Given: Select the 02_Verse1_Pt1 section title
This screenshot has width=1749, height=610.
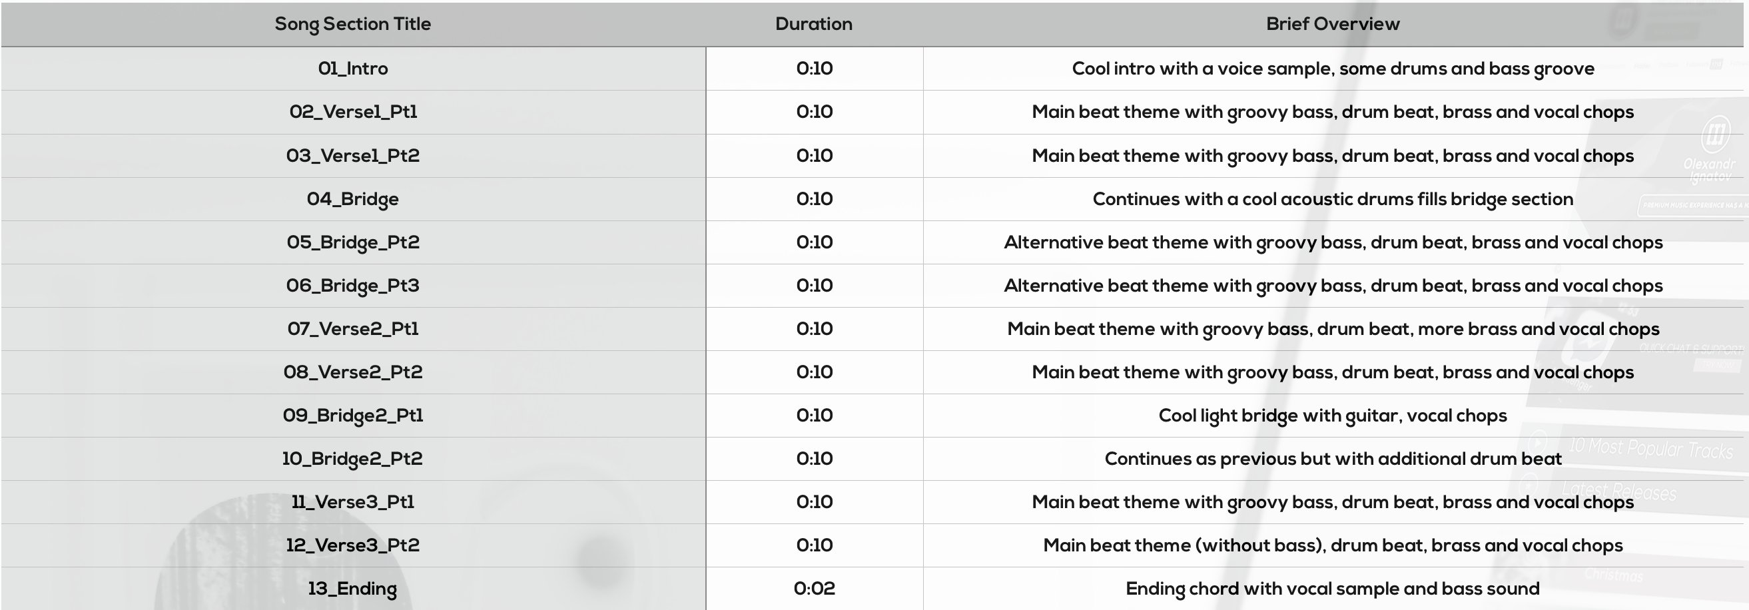Looking at the screenshot, I should click(x=352, y=112).
